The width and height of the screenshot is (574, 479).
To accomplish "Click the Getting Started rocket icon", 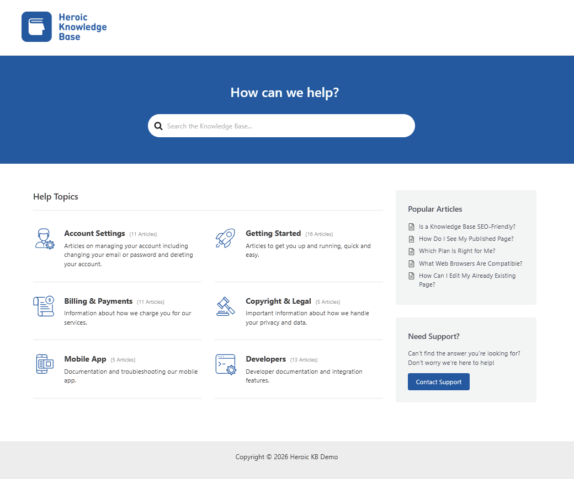I will click(x=225, y=239).
